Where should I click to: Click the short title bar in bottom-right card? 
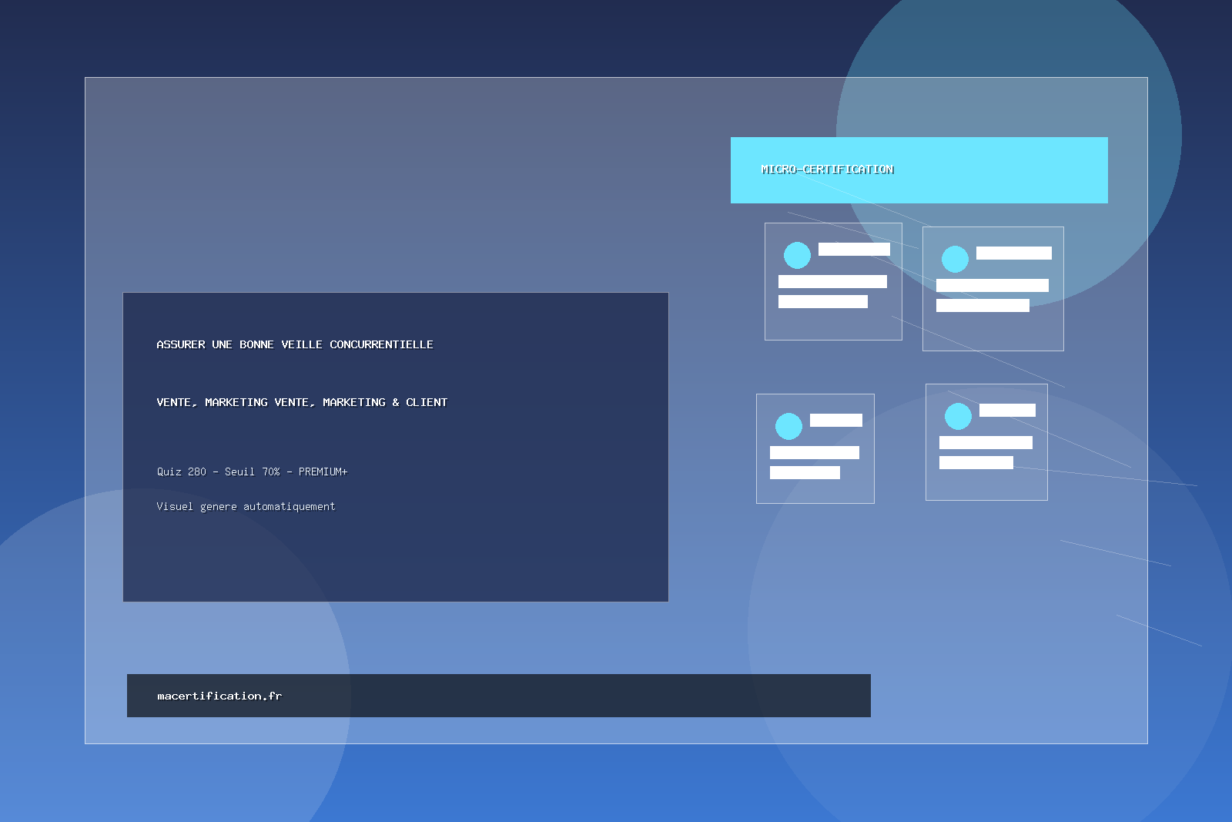[1007, 410]
